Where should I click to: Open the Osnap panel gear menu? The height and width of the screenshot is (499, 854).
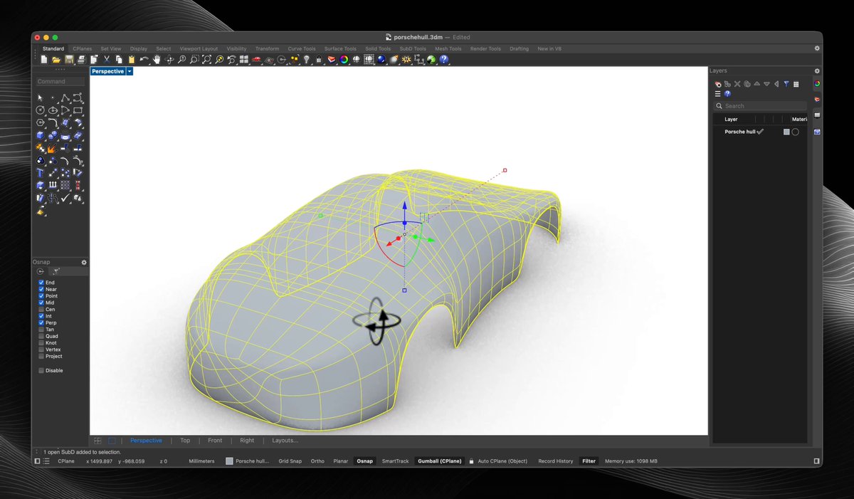coord(84,262)
